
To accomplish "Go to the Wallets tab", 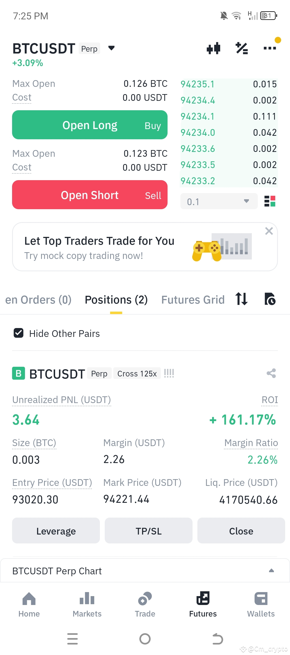I will point(261,605).
